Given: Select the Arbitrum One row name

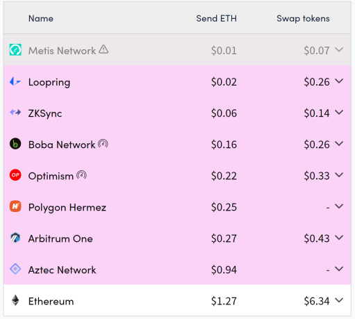Looking at the screenshot, I should (x=60, y=238).
